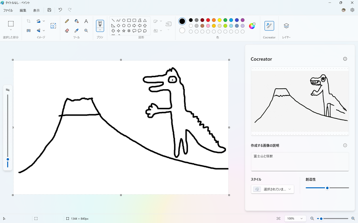The image size is (358, 223).
Task: Expand the Rotate options arrow
Action: [44, 21]
